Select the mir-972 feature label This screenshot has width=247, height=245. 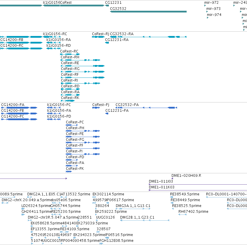[x=211, y=3]
